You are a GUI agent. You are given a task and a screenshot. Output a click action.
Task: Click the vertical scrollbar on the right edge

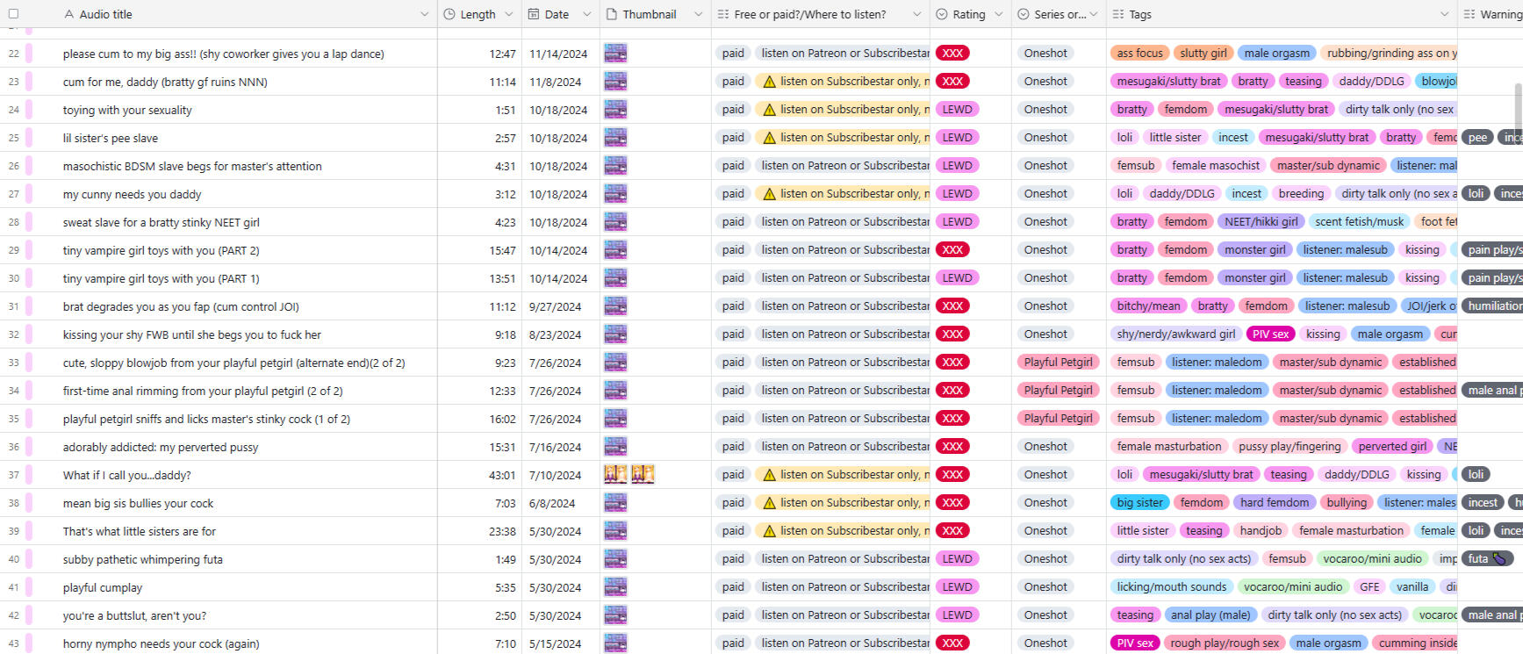(1518, 105)
